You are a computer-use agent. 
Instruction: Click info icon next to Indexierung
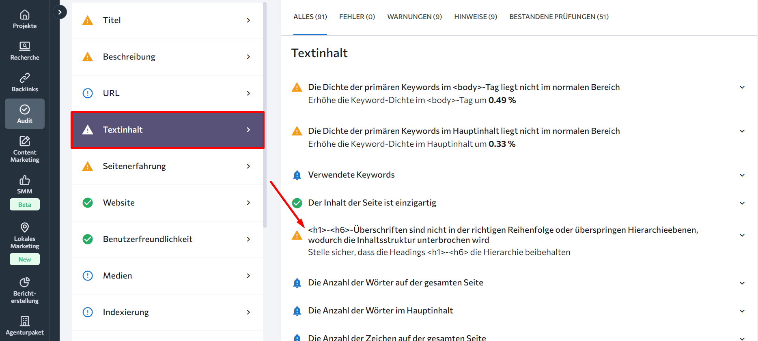[x=88, y=312]
